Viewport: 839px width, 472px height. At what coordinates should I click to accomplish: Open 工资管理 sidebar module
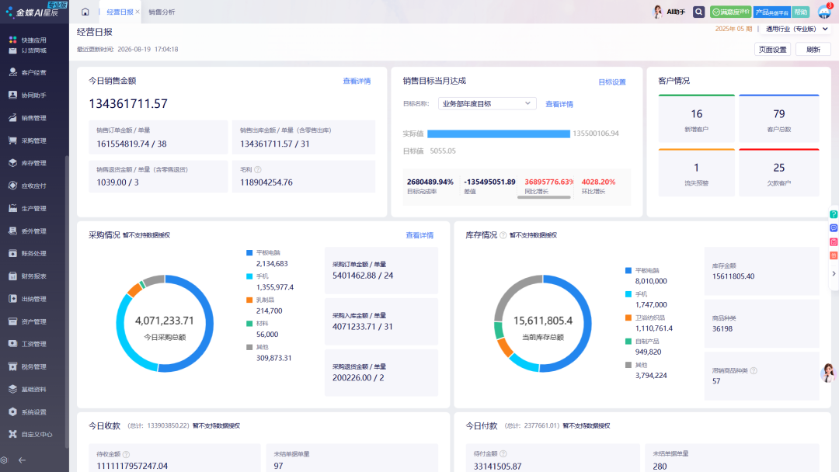(x=29, y=344)
